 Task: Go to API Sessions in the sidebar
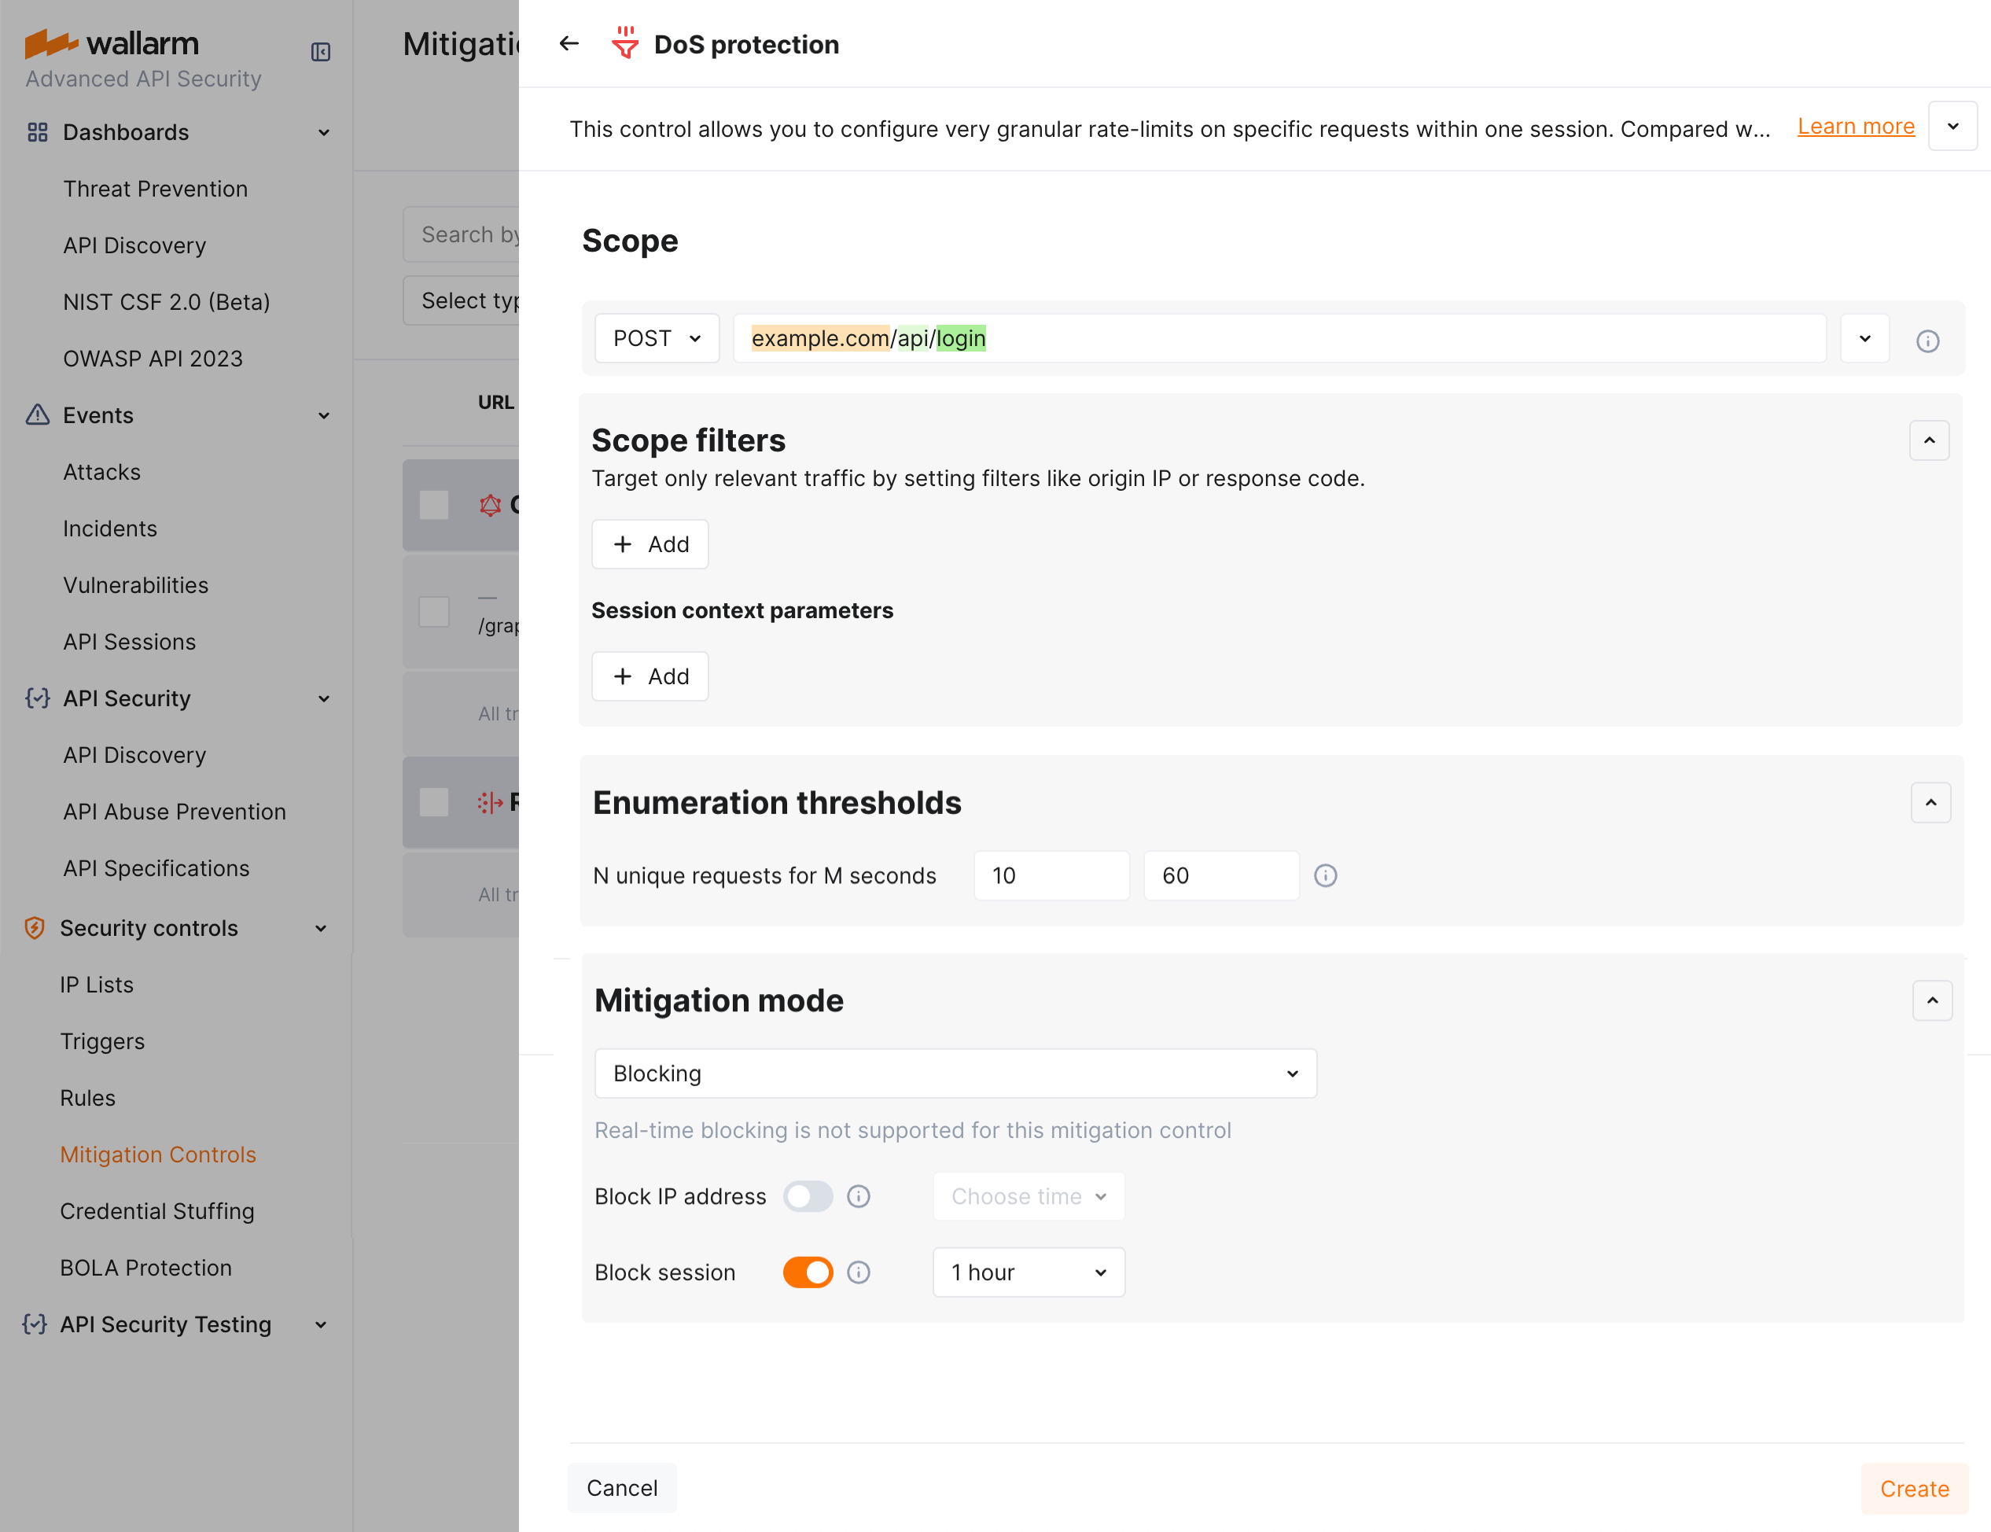coord(130,642)
